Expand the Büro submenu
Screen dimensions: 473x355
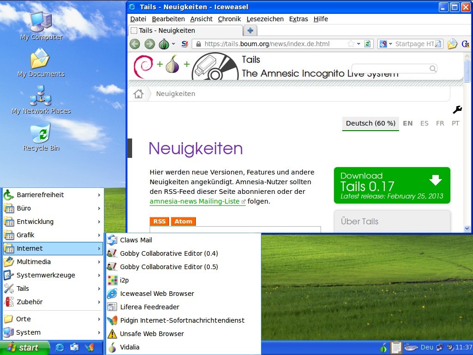coord(53,208)
